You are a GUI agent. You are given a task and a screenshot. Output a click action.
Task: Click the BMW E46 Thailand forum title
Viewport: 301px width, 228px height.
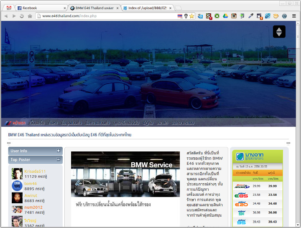[x=70, y=135]
